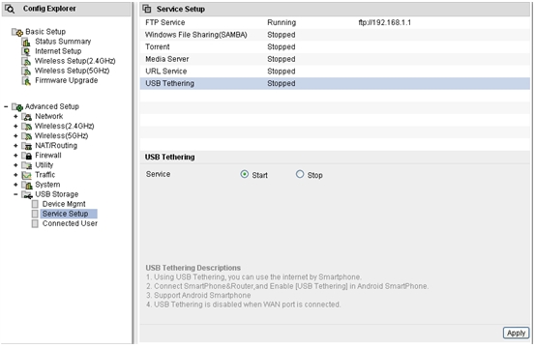Open Connected User page

70,223
